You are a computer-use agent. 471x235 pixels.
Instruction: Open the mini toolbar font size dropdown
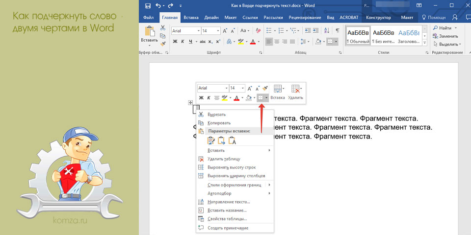243,89
